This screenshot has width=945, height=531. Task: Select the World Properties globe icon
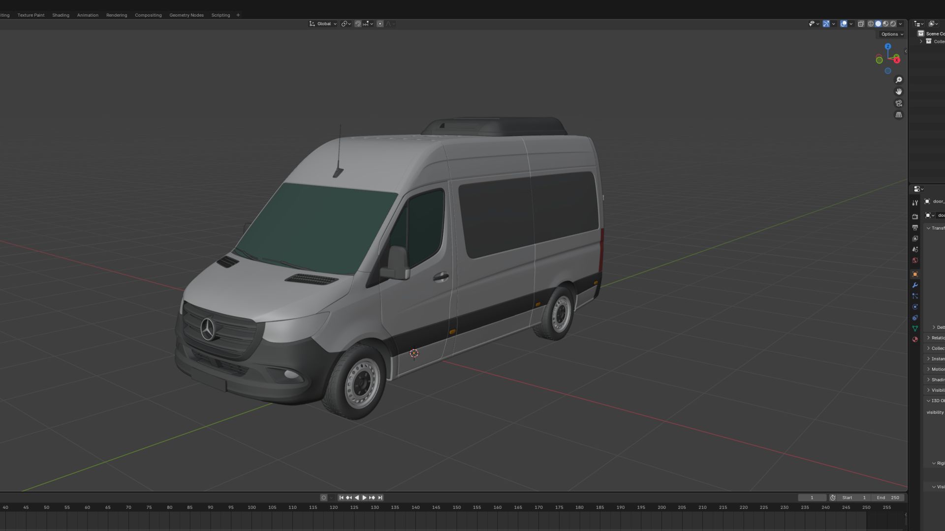point(914,261)
